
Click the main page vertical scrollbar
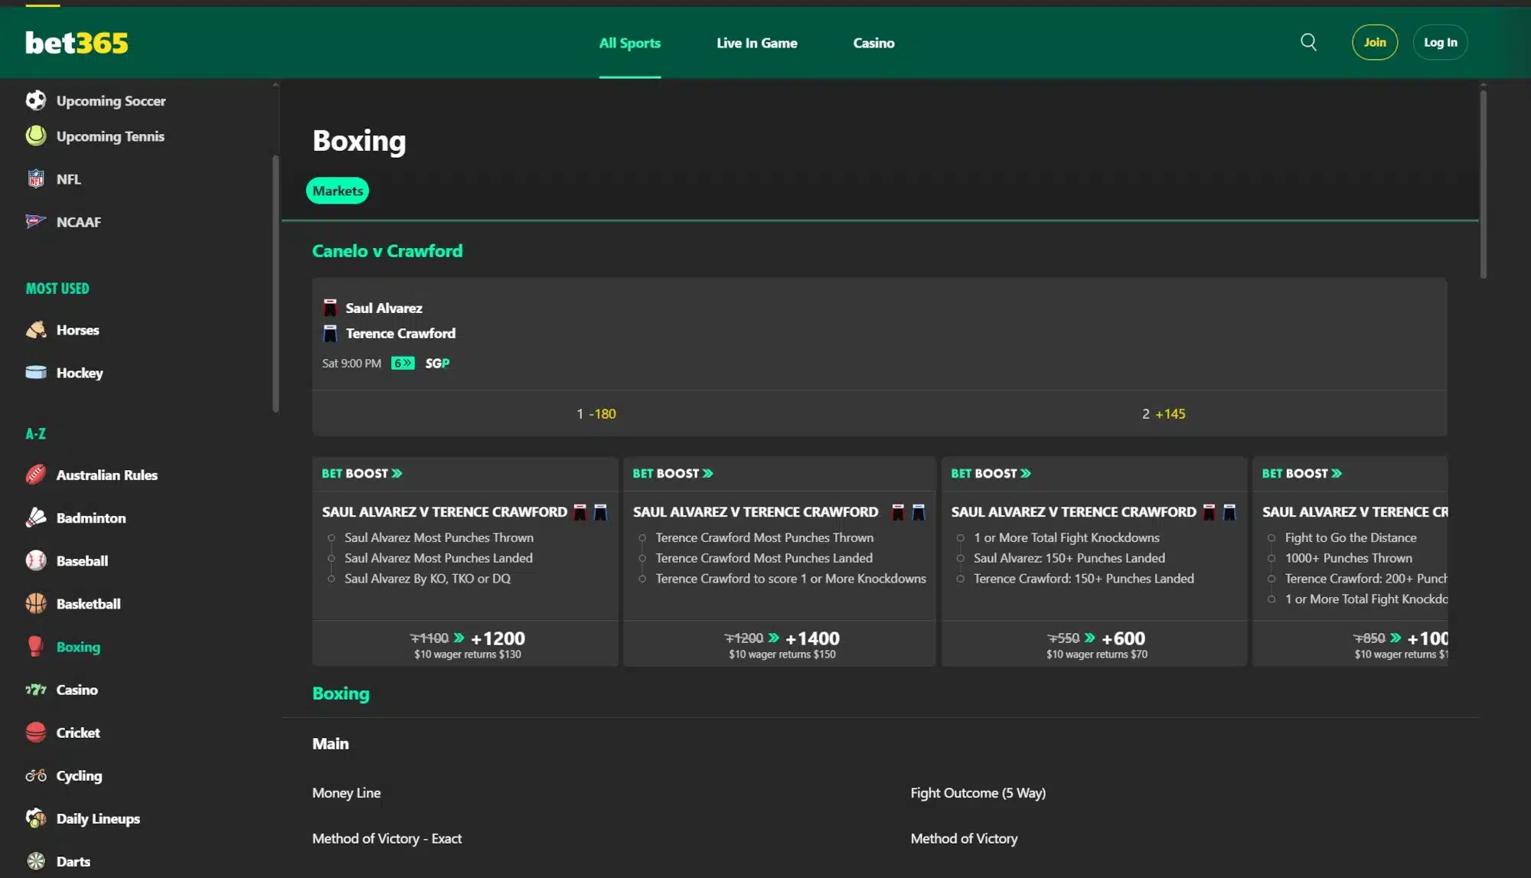1483,184
